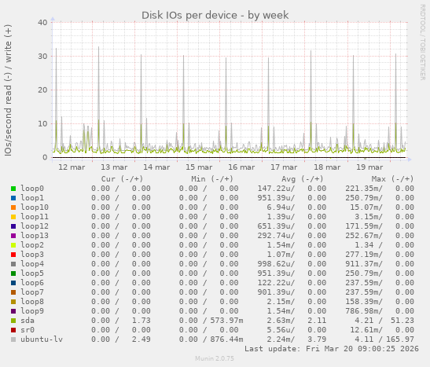
Task: Click the 20 y-axis tick label
Action: (42, 90)
